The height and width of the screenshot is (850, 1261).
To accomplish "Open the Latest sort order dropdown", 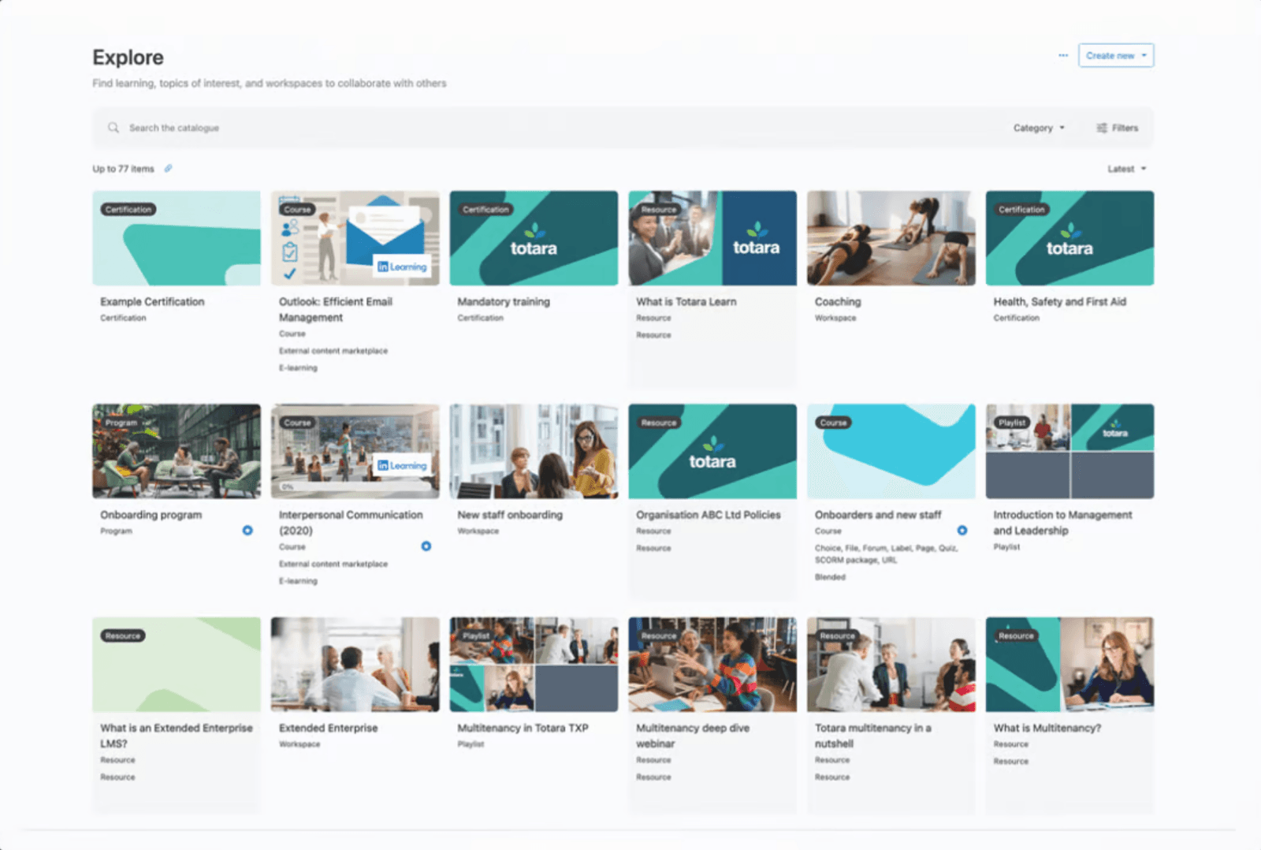I will pos(1126,168).
